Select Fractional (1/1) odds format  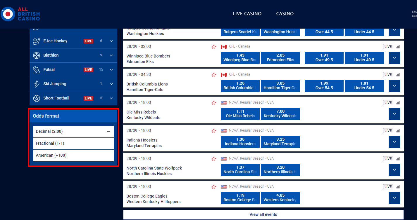(x=73, y=144)
